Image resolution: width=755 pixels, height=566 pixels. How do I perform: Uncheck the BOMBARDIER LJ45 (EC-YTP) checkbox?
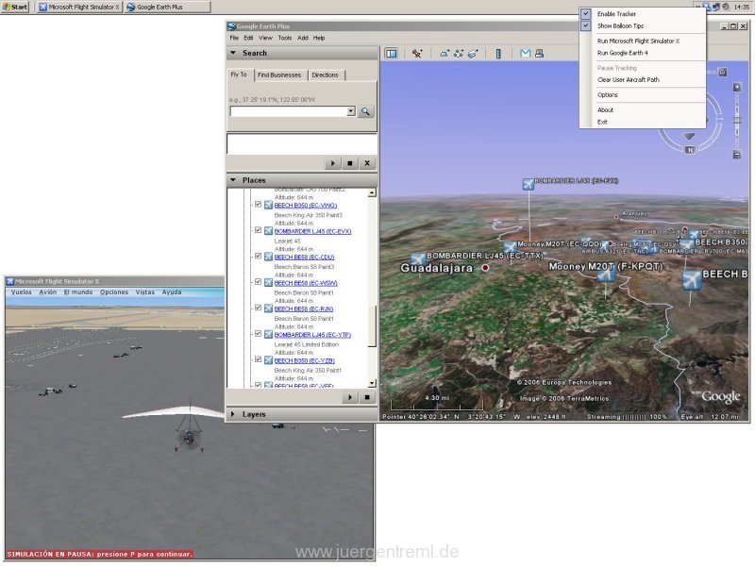258,334
